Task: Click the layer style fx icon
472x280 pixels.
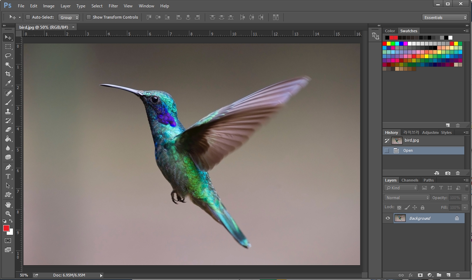Action: pyautogui.click(x=411, y=275)
